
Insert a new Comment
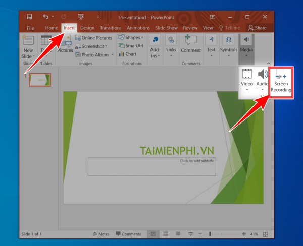[x=191, y=44]
